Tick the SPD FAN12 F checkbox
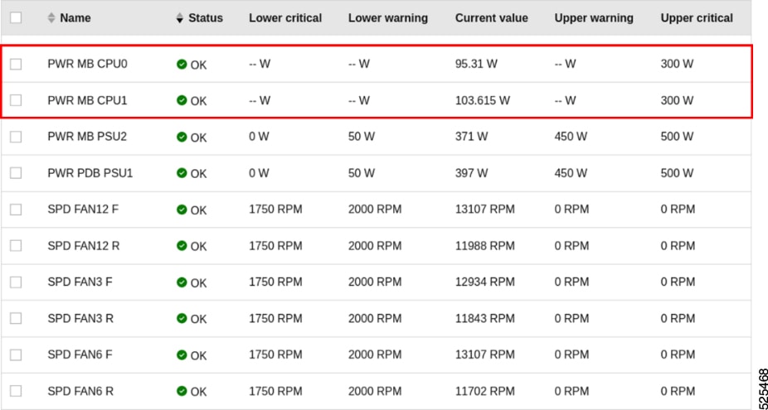The height and width of the screenshot is (410, 768). click(16, 210)
